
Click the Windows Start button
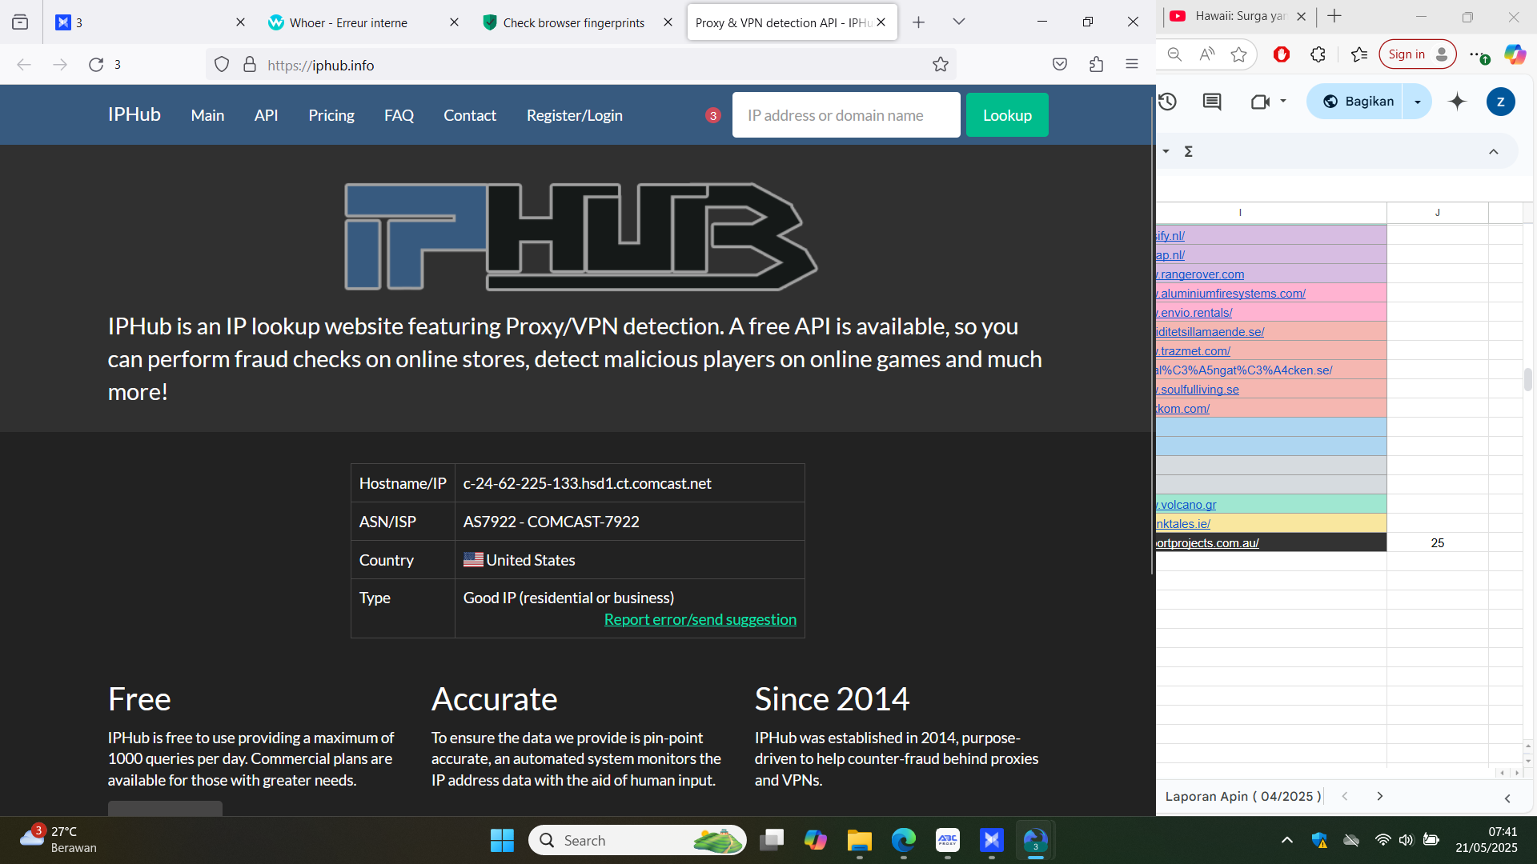[502, 840]
